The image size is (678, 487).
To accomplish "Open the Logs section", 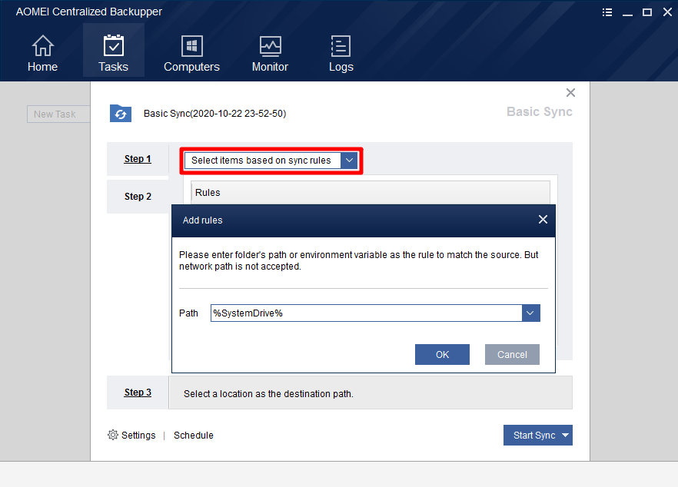I will tap(341, 53).
